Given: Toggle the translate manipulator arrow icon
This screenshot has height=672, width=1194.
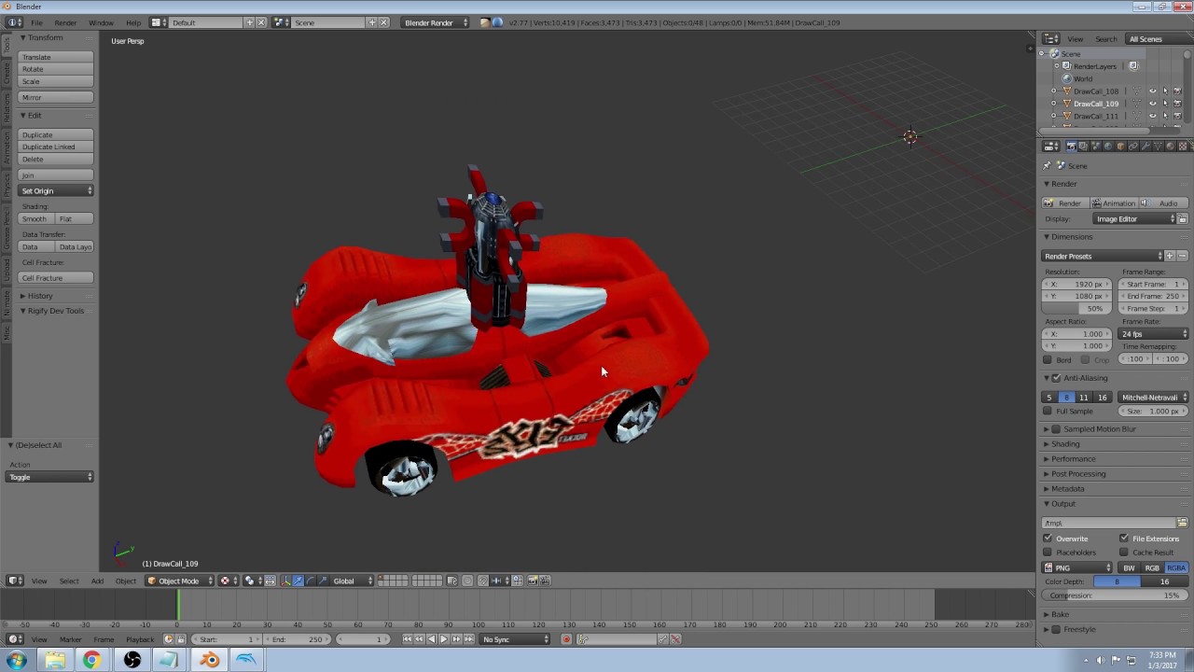Looking at the screenshot, I should coord(298,581).
